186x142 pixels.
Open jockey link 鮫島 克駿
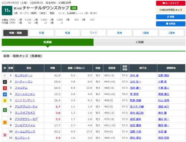click(x=135, y=100)
